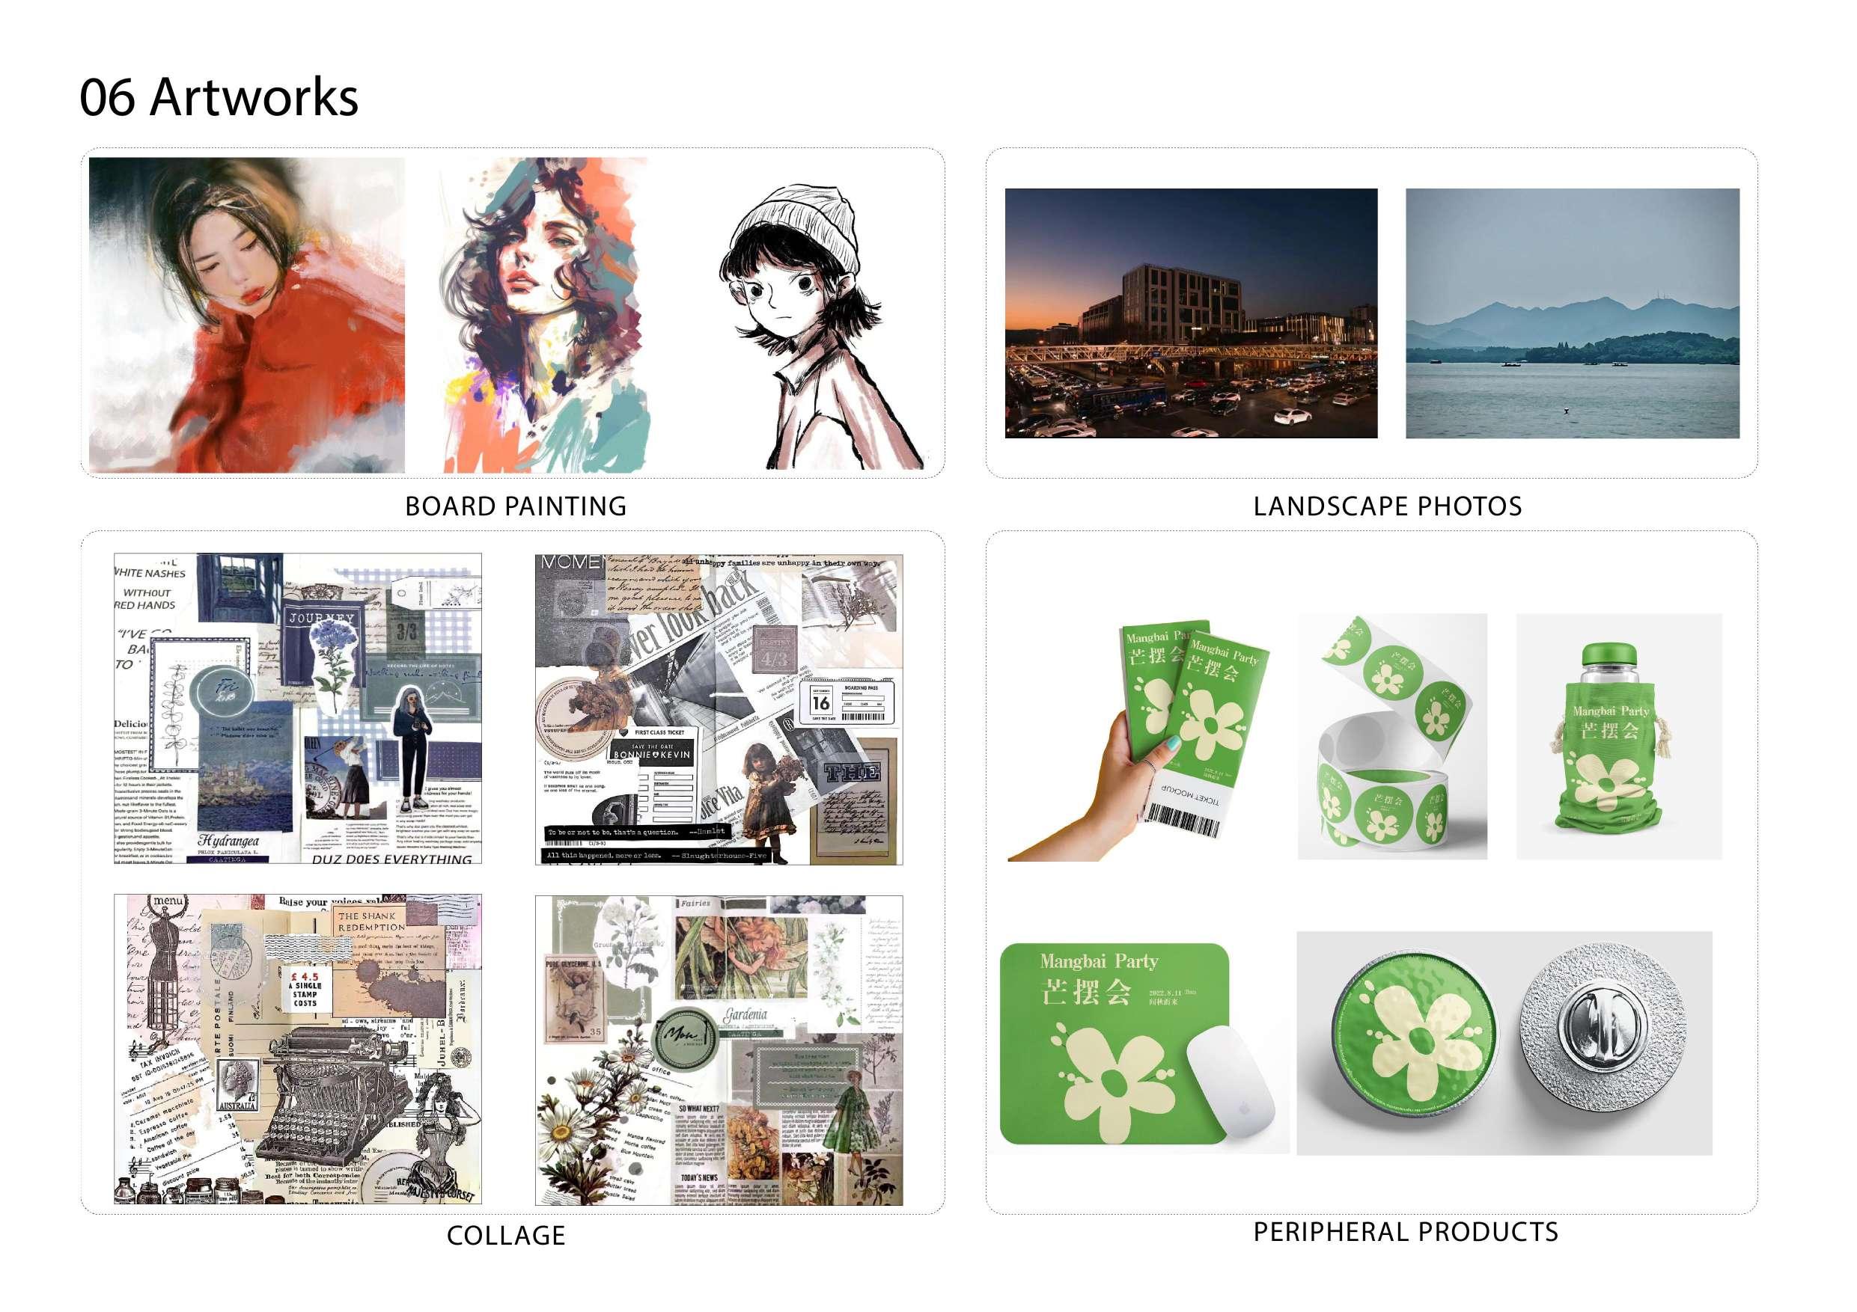1857x1312 pixels.
Task: Click the COLLAGE caption
Action: (506, 1235)
